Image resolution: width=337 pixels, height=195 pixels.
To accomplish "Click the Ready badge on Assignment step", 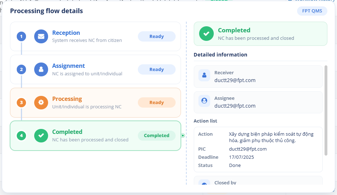I will point(157,69).
